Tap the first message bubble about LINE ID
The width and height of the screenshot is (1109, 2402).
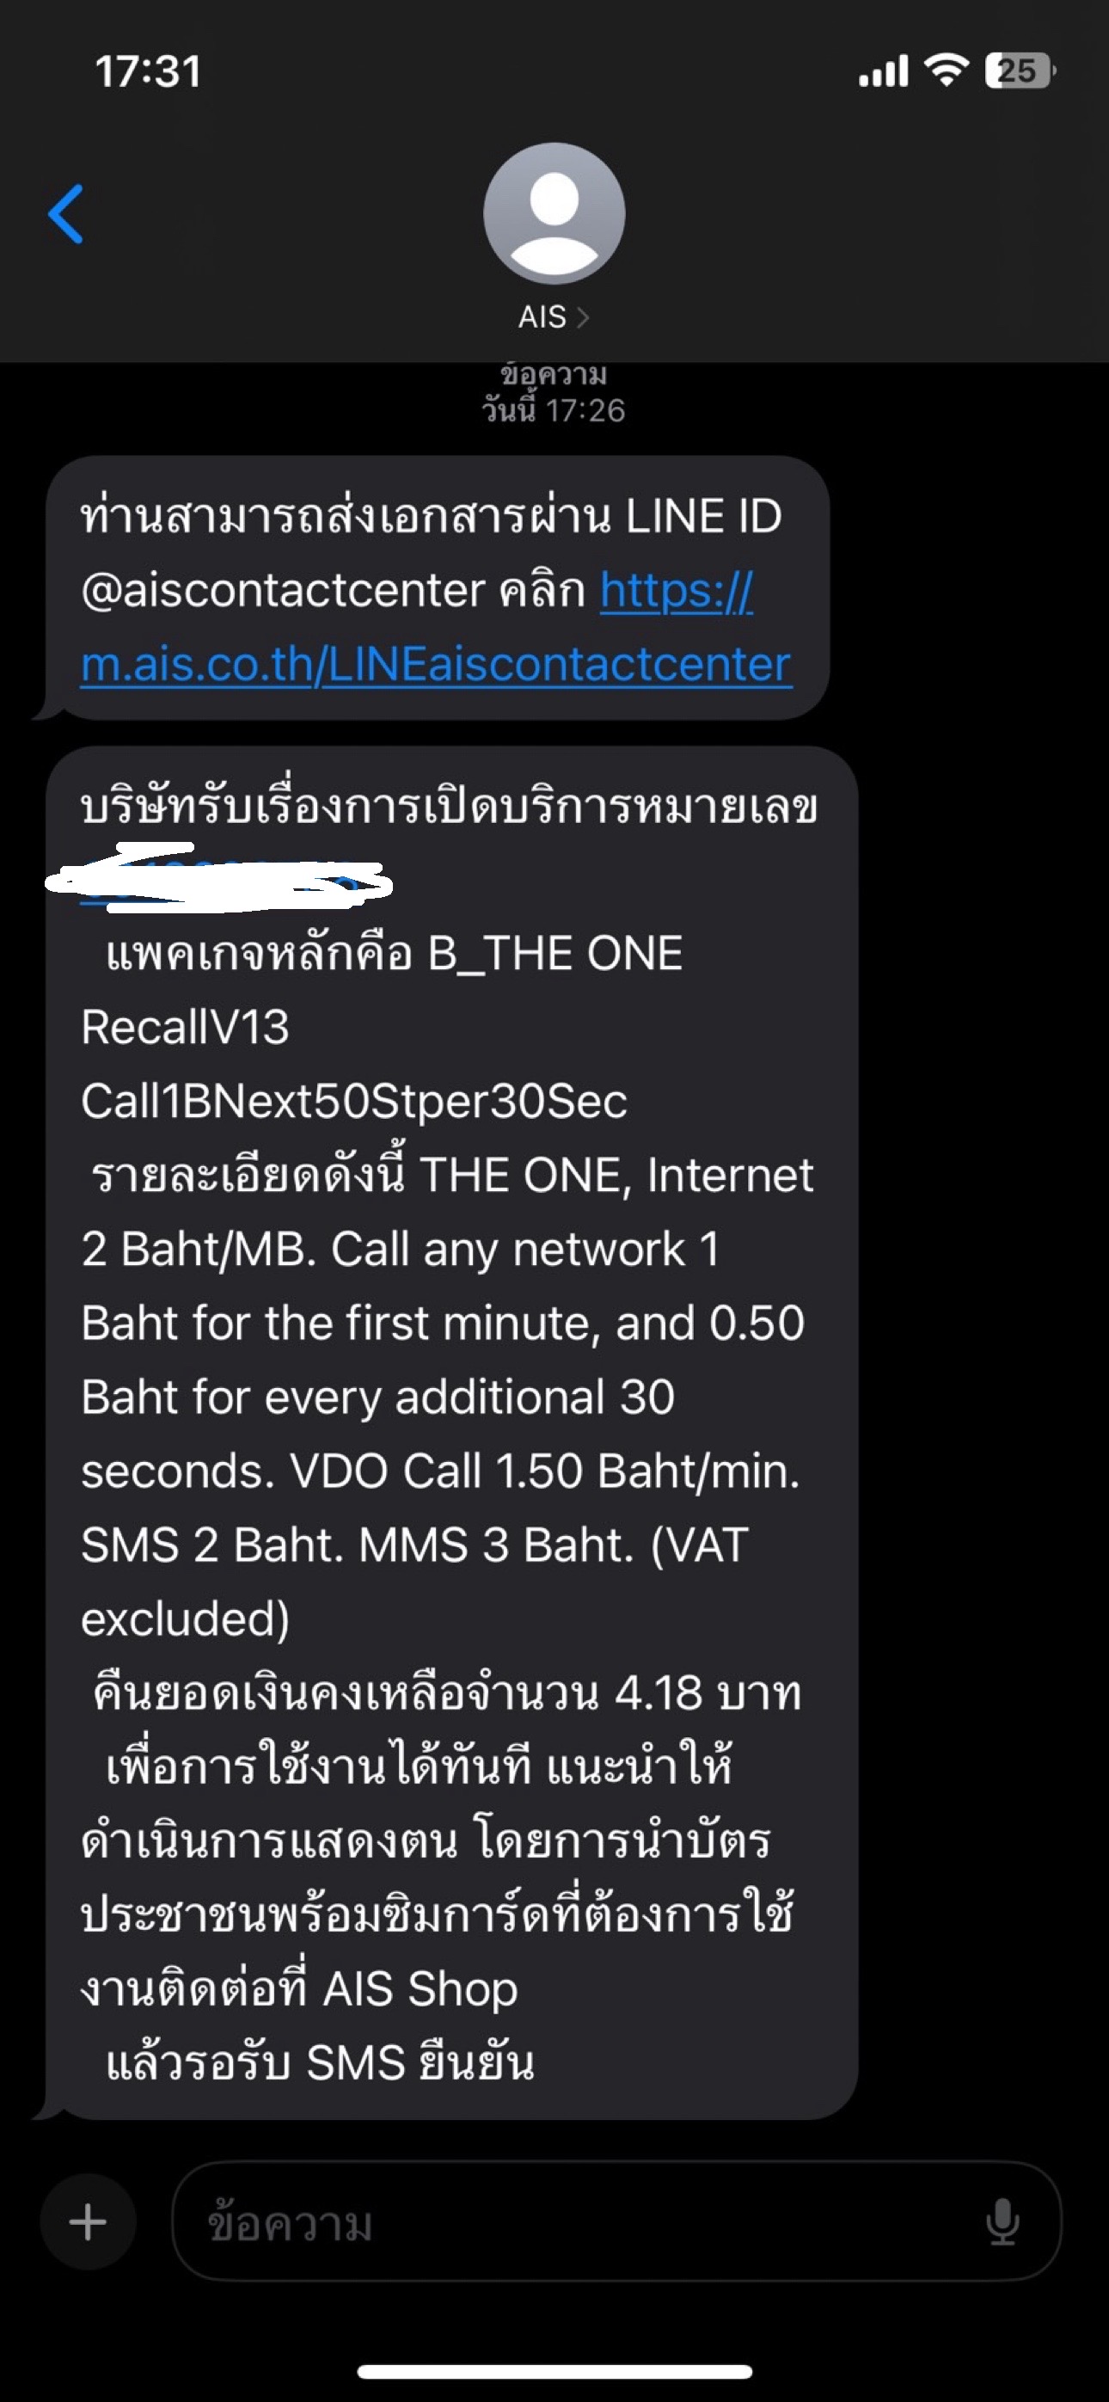437,587
